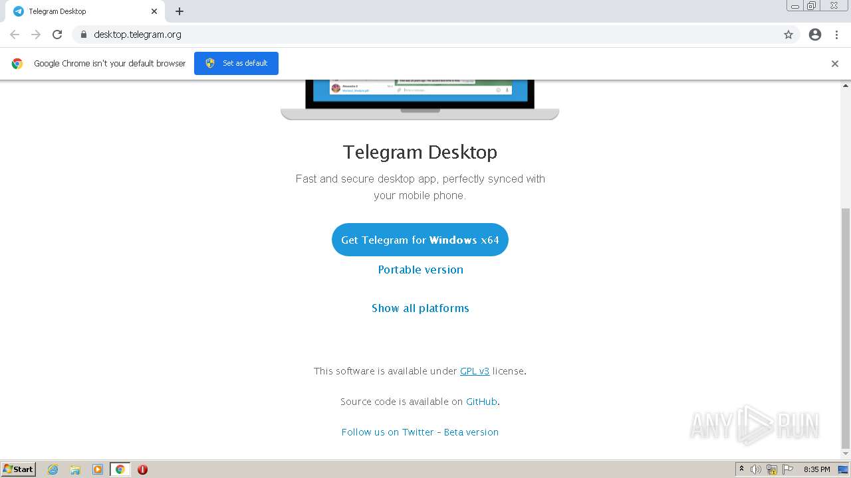Image resolution: width=851 pixels, height=478 pixels.
Task: Open the Chrome three-dot menu
Action: [837, 35]
